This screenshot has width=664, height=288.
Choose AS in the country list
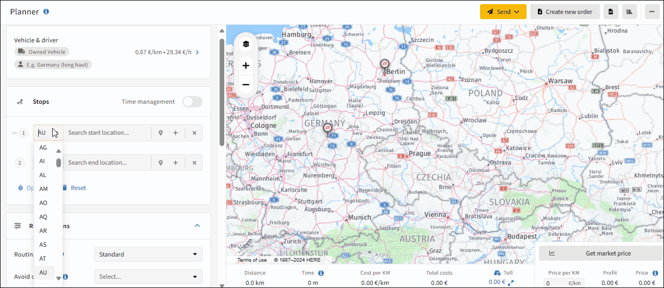(x=44, y=245)
